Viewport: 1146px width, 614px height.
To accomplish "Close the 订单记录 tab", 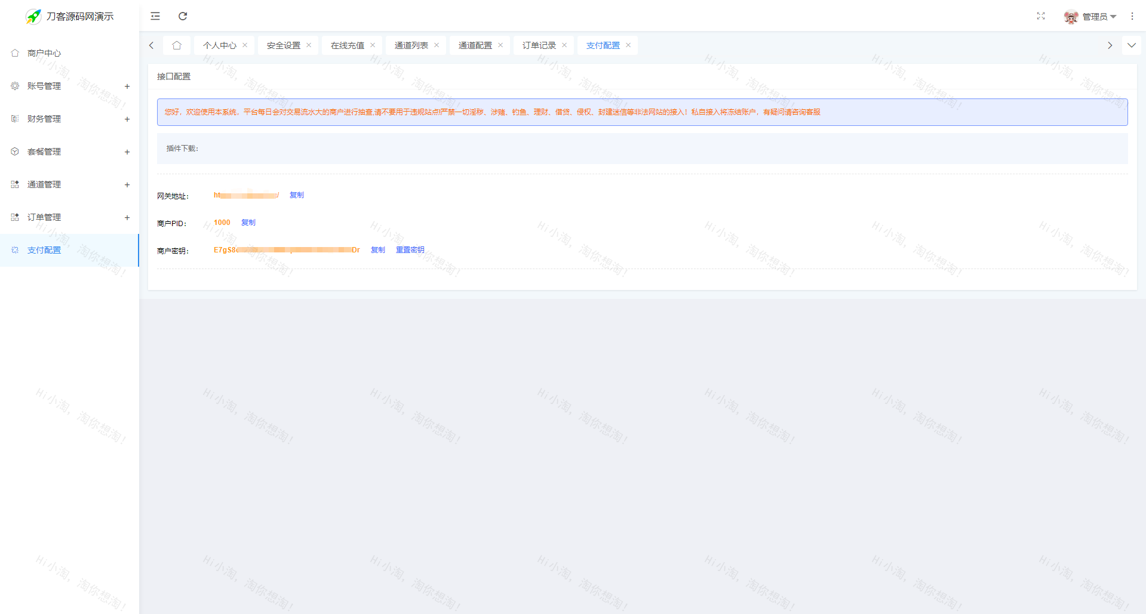I will coord(564,45).
